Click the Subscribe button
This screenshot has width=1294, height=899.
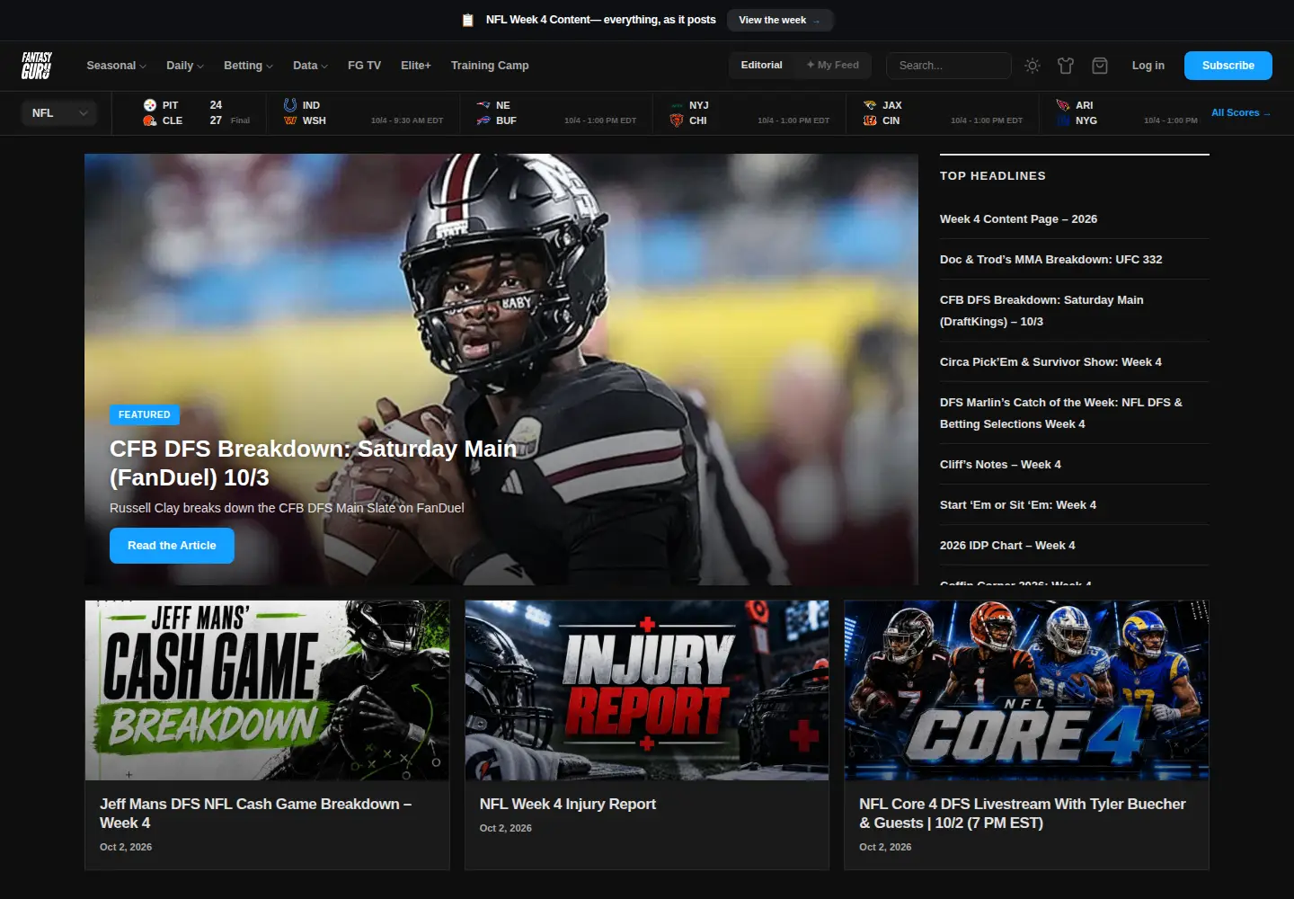click(1228, 66)
